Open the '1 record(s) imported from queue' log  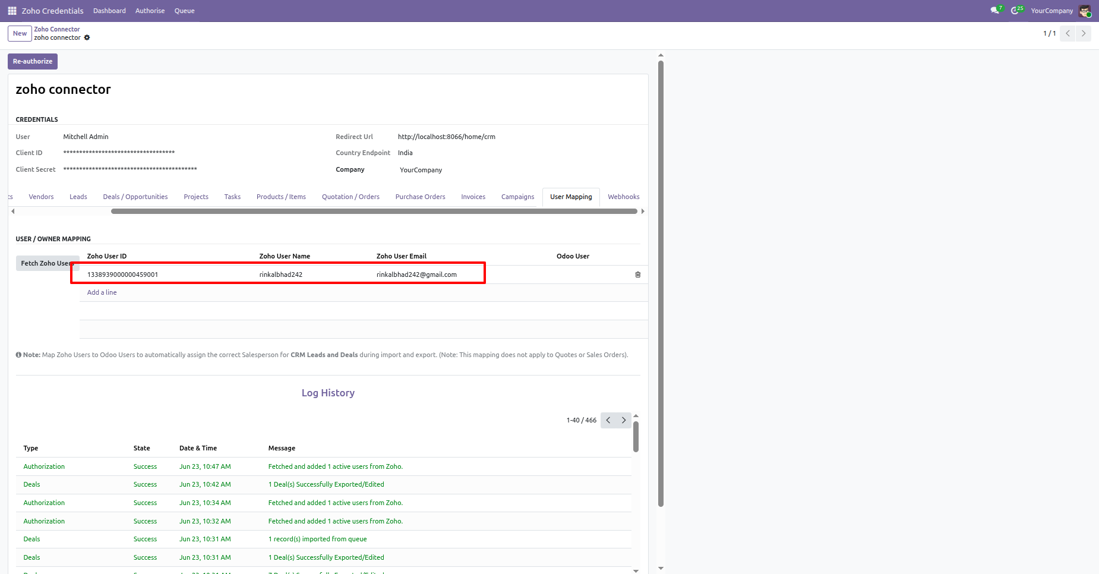(324, 539)
